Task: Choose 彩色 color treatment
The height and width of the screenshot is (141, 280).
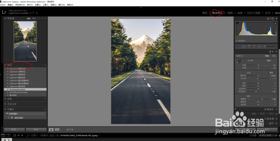Action: [267, 56]
